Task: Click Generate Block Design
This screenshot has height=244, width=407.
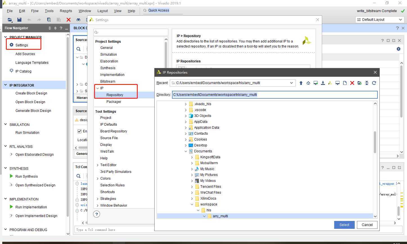Action: coord(33,111)
